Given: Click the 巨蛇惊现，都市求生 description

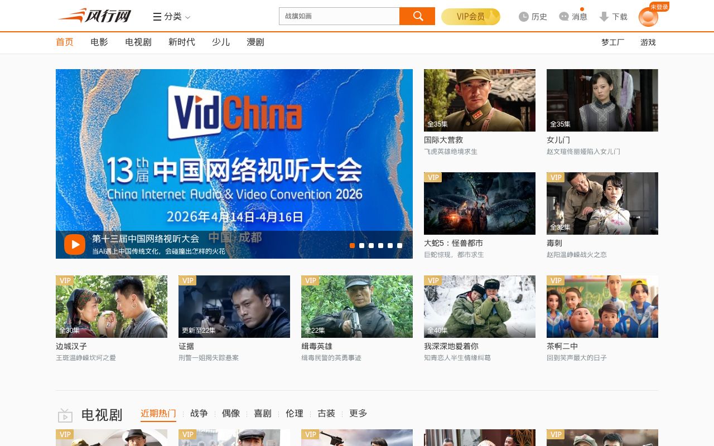Looking at the screenshot, I should click(x=454, y=255).
